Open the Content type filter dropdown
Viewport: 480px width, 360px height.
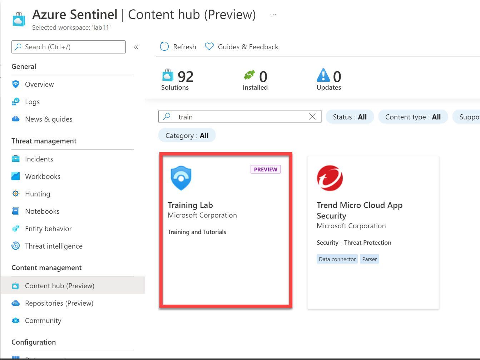click(x=413, y=117)
